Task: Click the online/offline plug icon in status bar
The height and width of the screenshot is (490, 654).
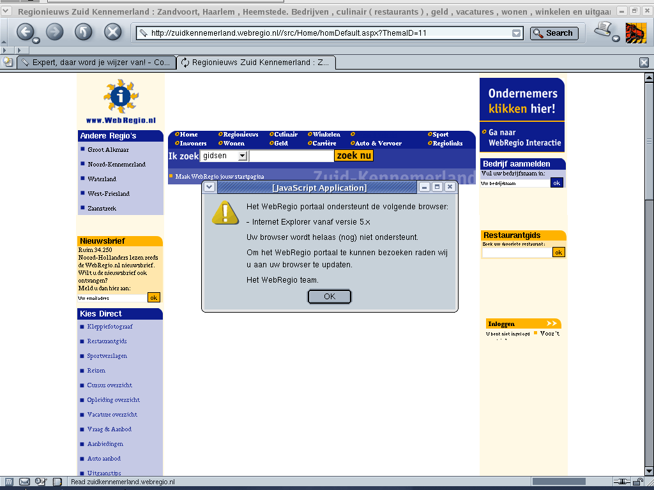Action: tap(622, 482)
